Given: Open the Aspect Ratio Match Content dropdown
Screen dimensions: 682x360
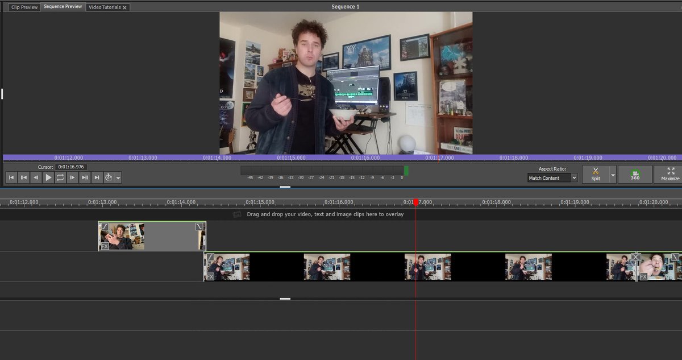Looking at the screenshot, I should (x=551, y=178).
